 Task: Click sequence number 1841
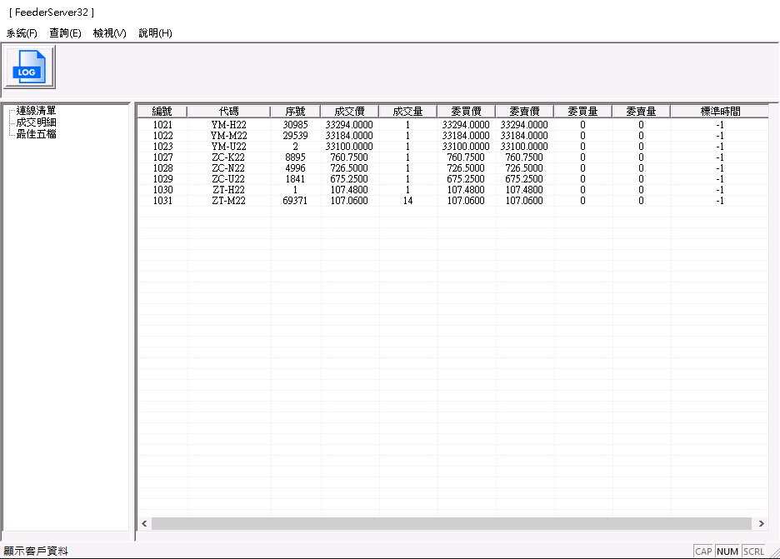click(x=296, y=179)
